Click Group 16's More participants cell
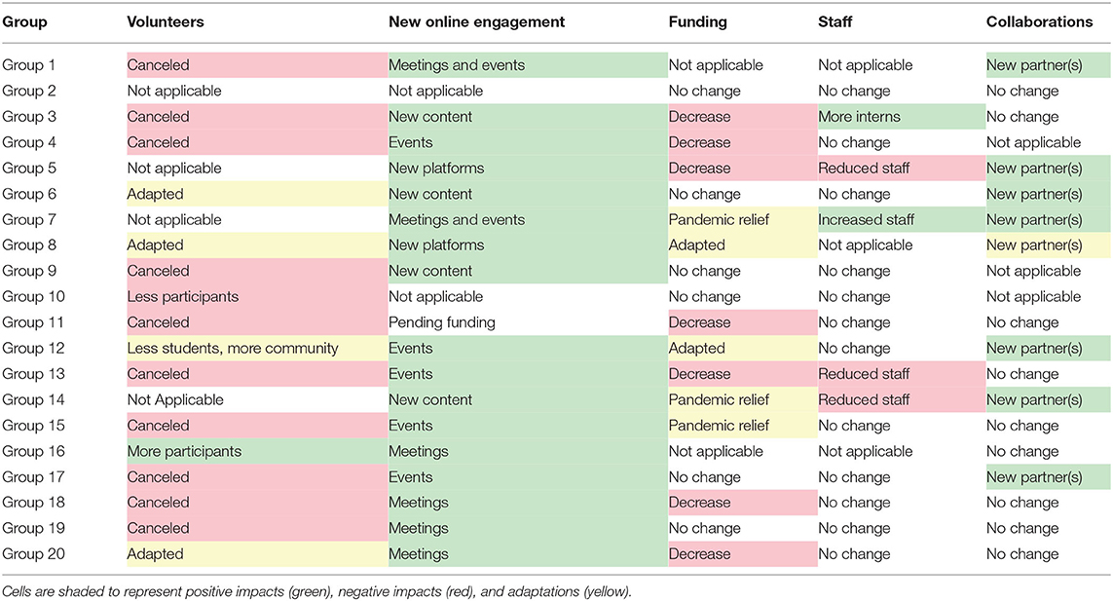The image size is (1113, 601). coord(258,451)
